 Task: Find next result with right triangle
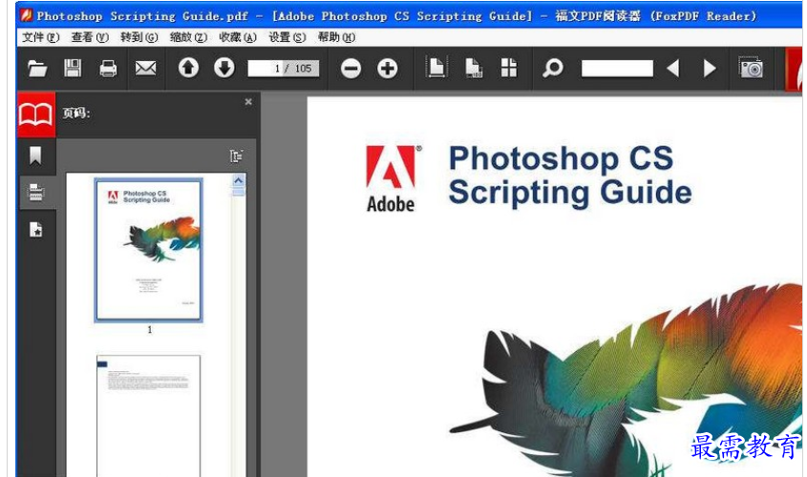[x=710, y=69]
